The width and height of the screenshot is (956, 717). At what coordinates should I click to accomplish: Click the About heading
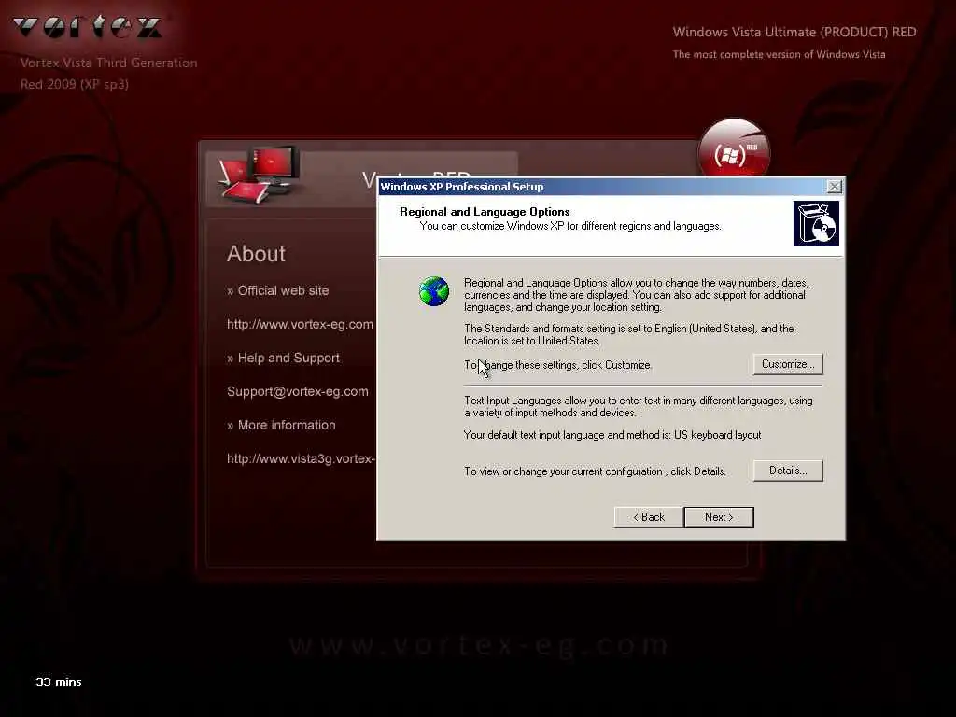coord(256,254)
